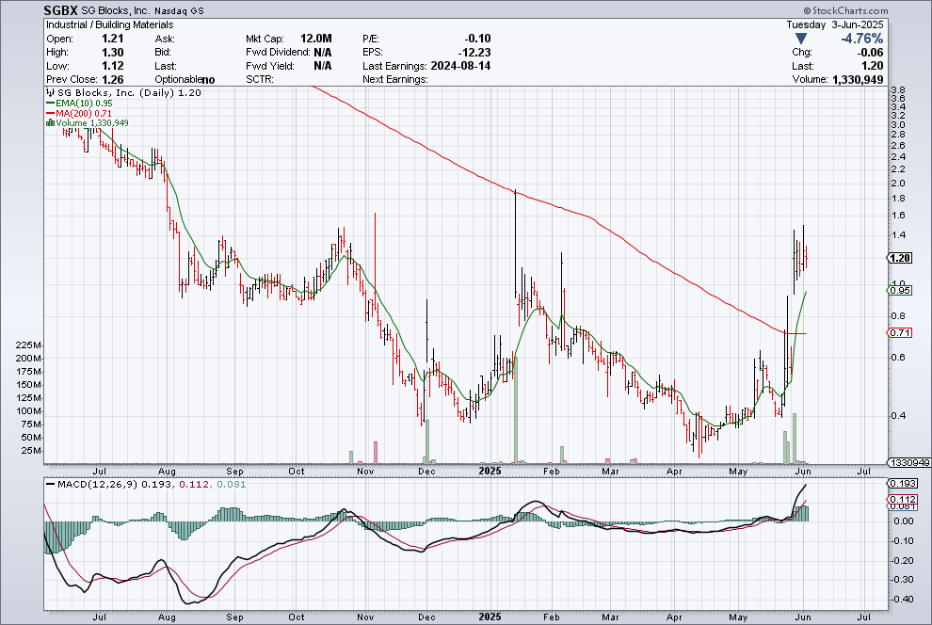Screen dimensions: 932x625
Task: Click the red line sample before MA(200)
Action: point(51,113)
